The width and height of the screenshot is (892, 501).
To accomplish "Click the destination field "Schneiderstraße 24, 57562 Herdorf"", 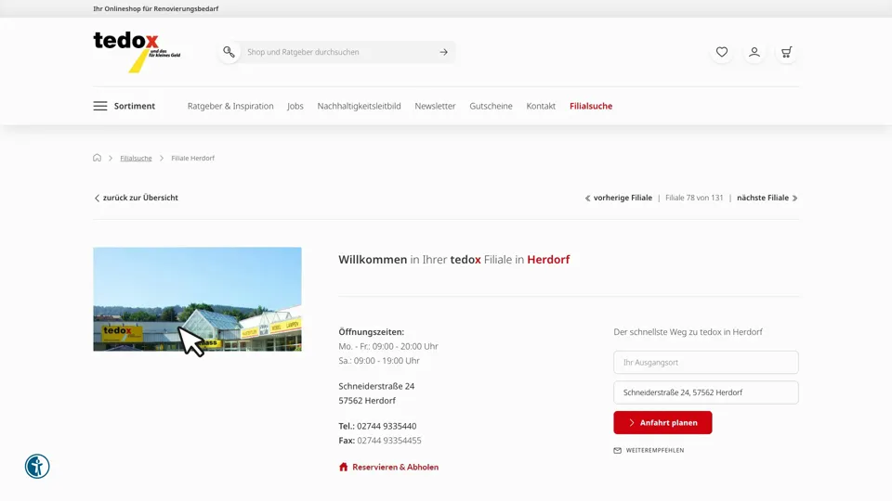I will point(706,392).
